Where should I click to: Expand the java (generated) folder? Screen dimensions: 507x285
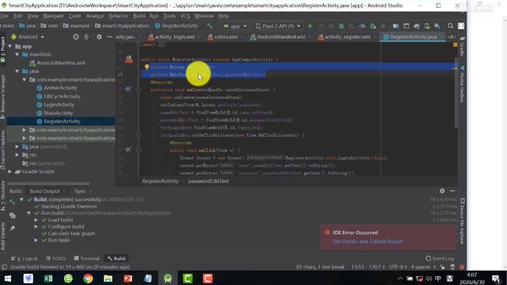click(17, 146)
